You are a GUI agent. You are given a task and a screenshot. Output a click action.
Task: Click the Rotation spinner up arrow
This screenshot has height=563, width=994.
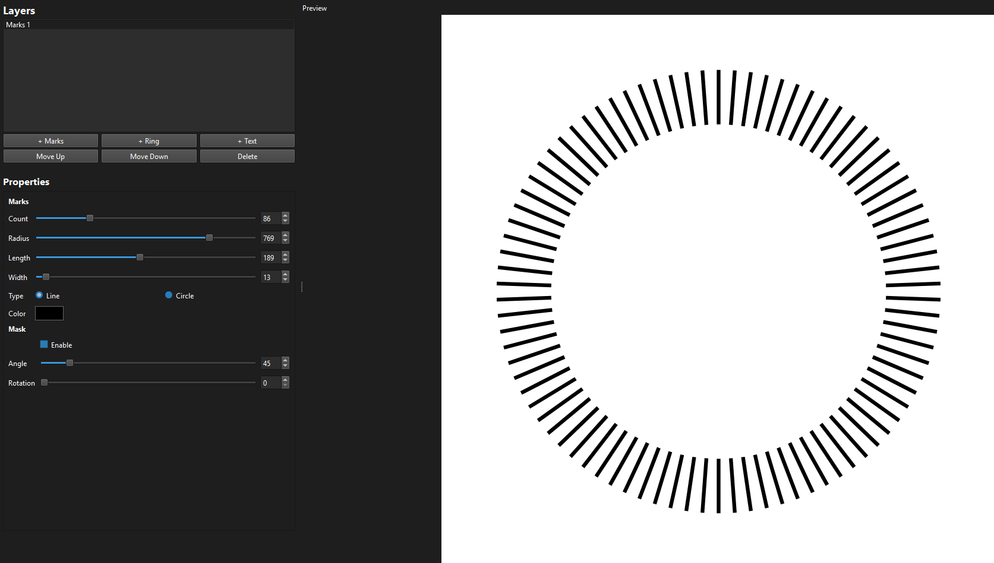pos(285,380)
